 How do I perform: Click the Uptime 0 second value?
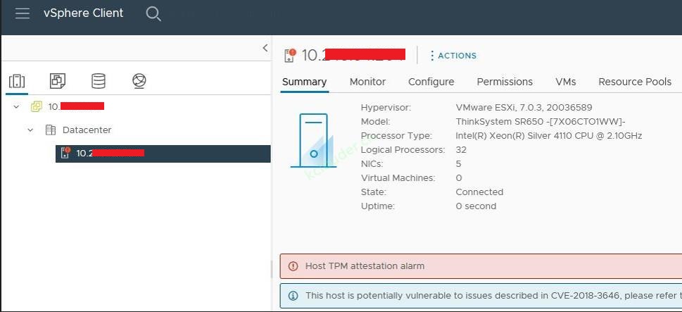(x=476, y=206)
